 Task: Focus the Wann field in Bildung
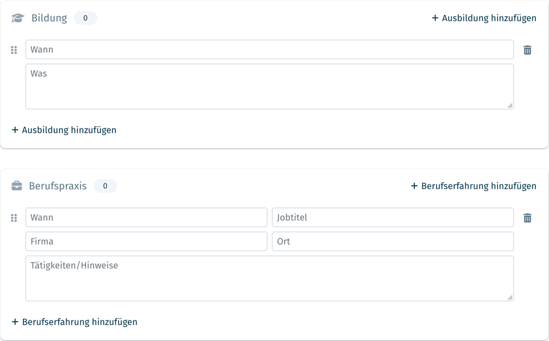pyautogui.click(x=269, y=50)
